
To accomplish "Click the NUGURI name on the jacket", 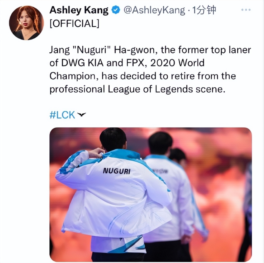I will (117, 171).
